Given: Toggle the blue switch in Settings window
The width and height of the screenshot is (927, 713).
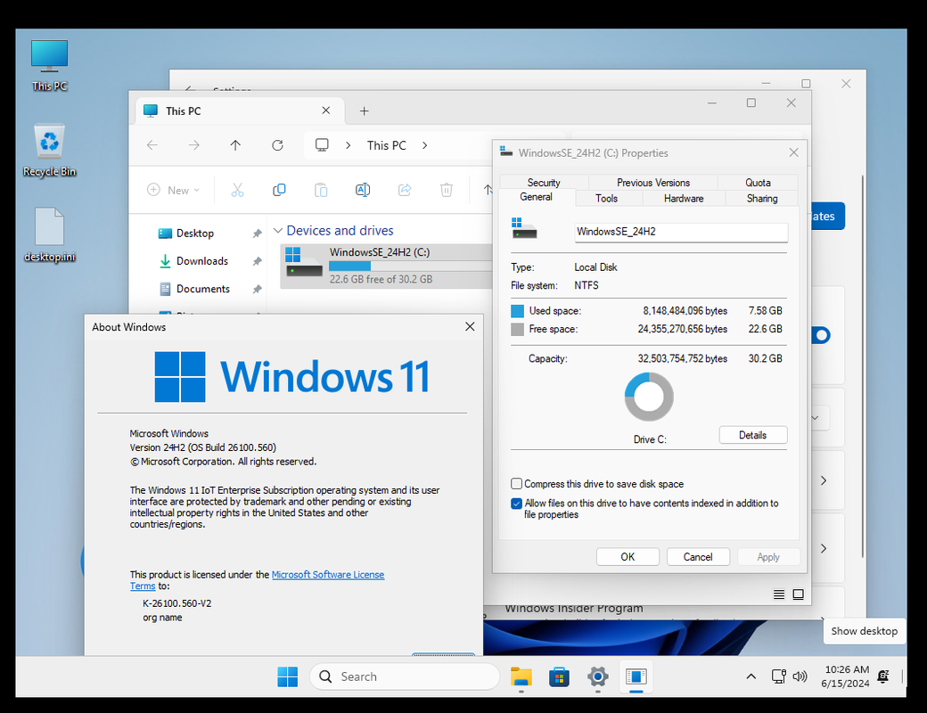Looking at the screenshot, I should pyautogui.click(x=821, y=335).
